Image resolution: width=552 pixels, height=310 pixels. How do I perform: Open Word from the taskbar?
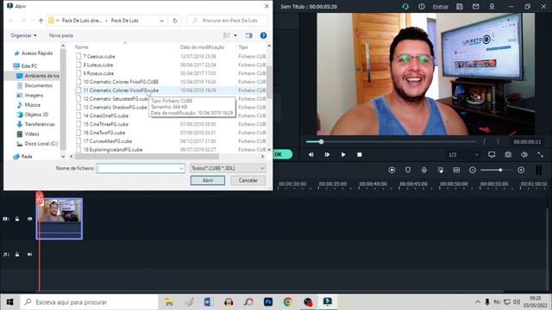point(209,302)
